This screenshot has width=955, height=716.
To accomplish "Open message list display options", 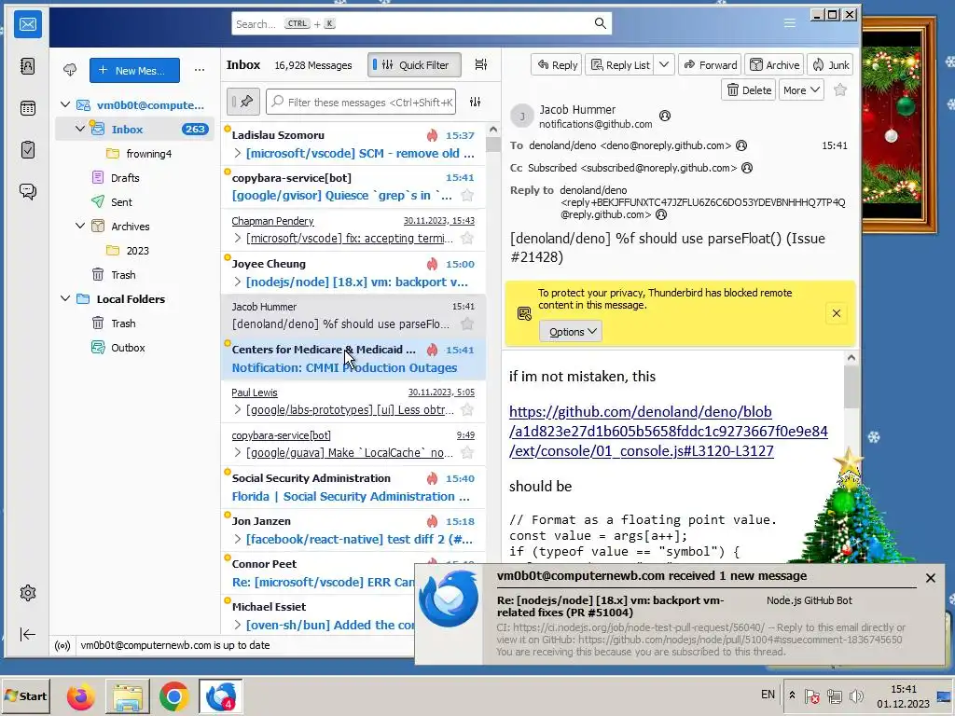I will click(481, 64).
